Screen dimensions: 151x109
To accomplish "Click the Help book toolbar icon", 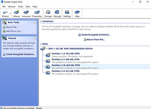I will 77,14.
